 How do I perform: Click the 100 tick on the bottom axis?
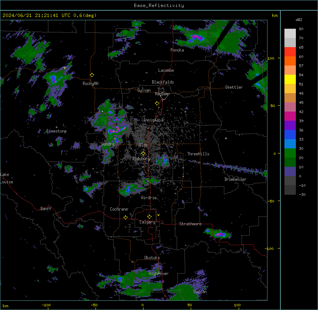237,305
